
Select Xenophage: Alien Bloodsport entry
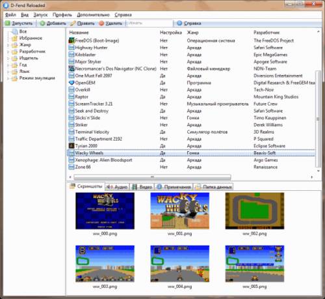[x=191, y=160]
